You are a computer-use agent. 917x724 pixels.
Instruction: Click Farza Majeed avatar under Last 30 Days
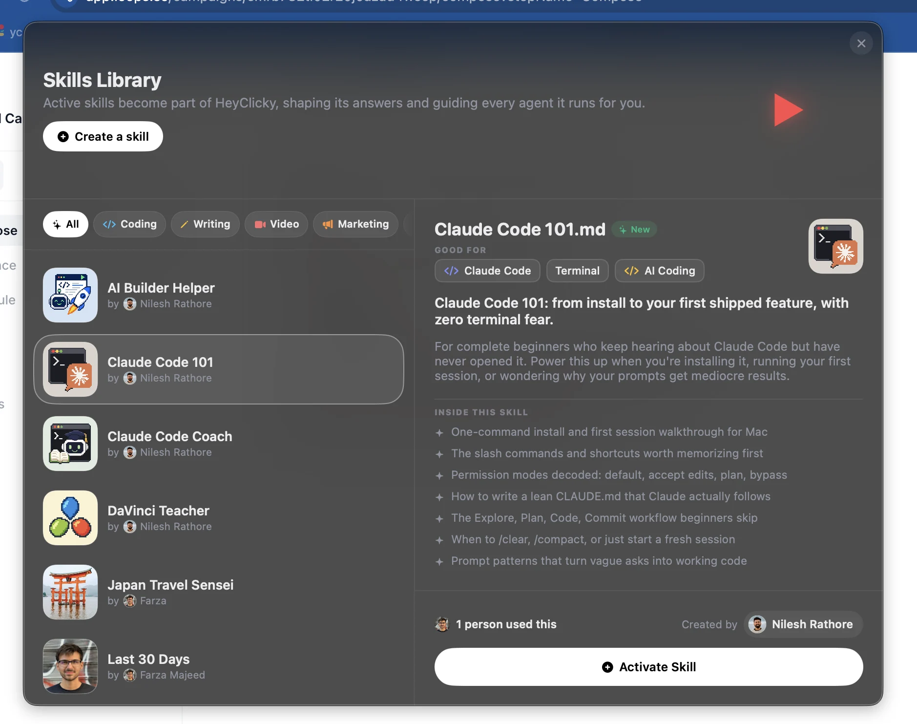130,675
